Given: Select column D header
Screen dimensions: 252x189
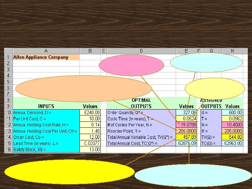Looking at the screenshot, I should point(141,51).
